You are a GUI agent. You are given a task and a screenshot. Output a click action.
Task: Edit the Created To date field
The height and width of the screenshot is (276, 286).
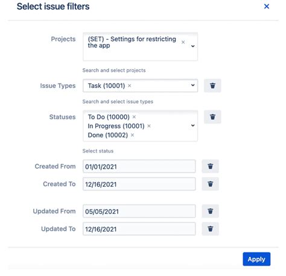[139, 184]
